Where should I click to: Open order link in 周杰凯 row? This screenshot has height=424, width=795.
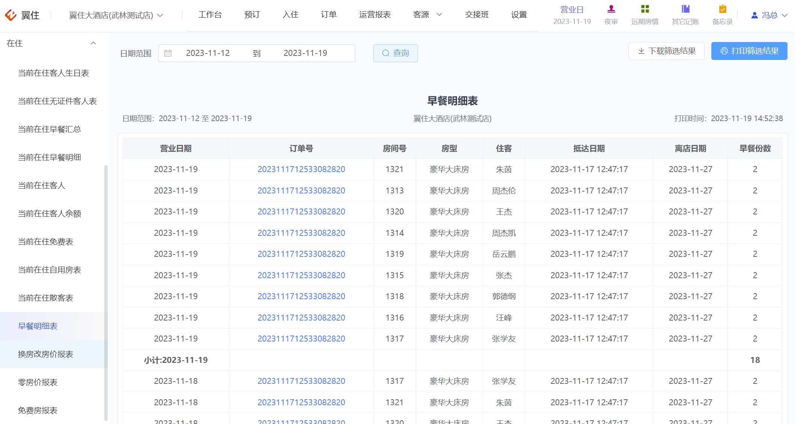(301, 233)
